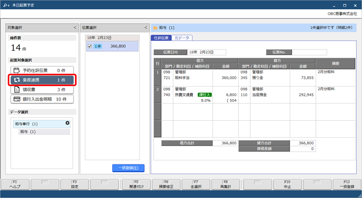The width and height of the screenshot is (362, 198).
Task: Click 当座預金 account in row 2
Action: pos(259,95)
